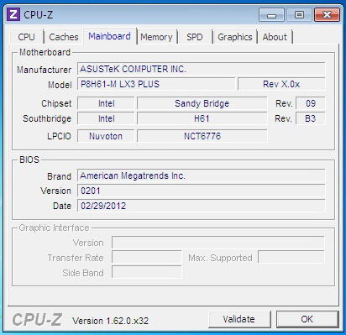Click the chipset revision value 09

[x=311, y=103]
